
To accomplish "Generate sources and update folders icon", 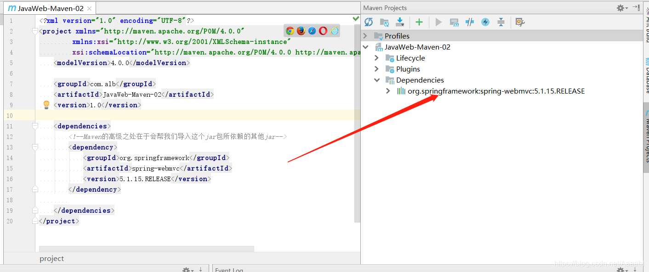I will [x=384, y=22].
